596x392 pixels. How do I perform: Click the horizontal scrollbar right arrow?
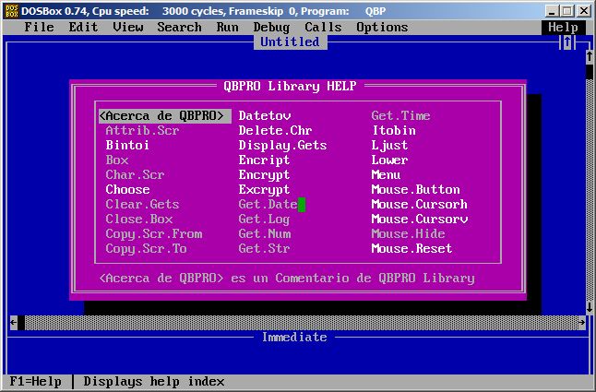(x=581, y=322)
